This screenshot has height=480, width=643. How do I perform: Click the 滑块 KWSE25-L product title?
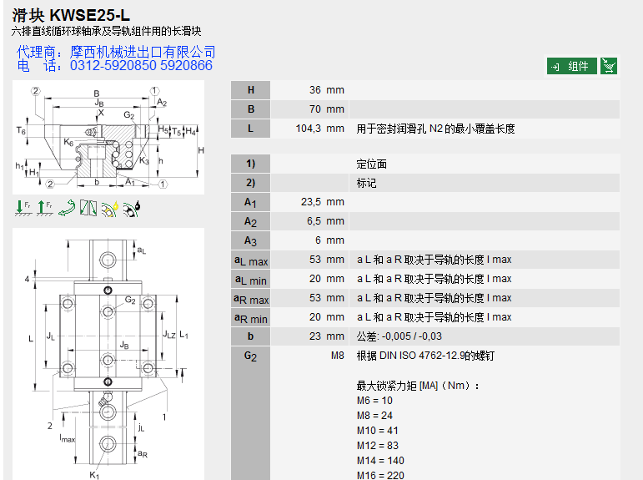71,15
